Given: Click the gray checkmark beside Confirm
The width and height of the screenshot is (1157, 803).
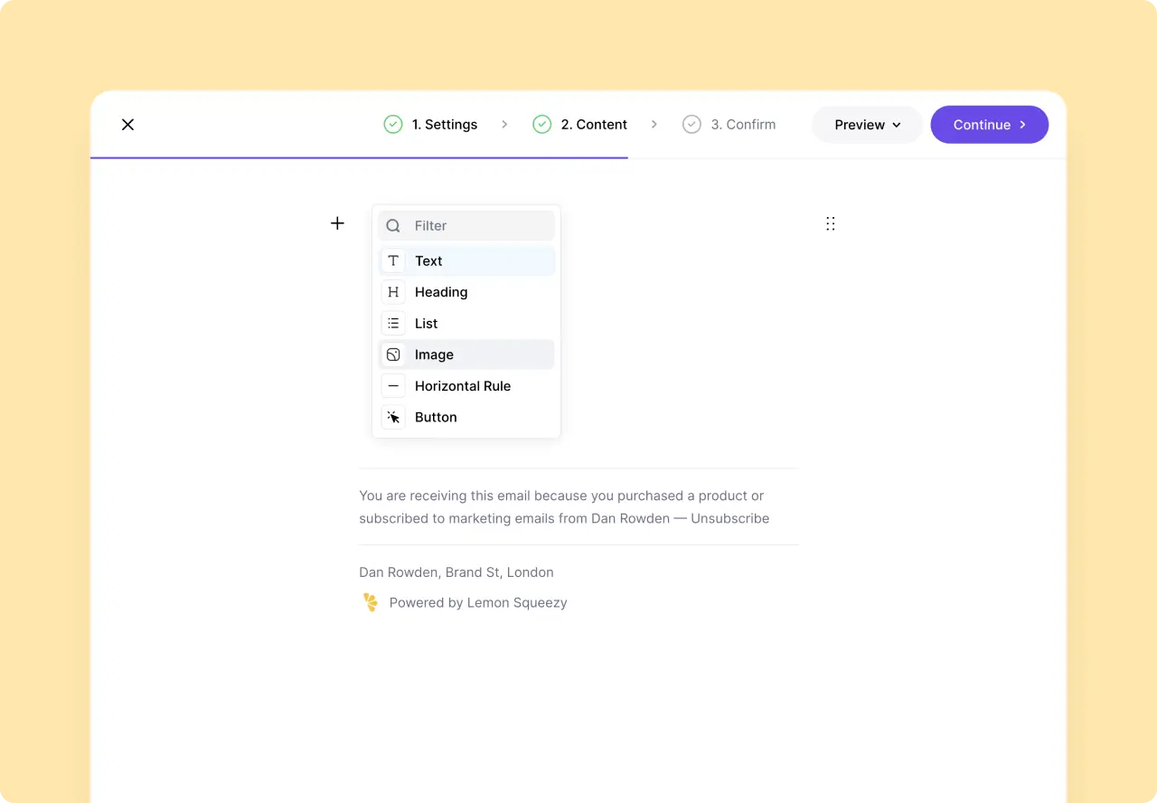Looking at the screenshot, I should [691, 124].
